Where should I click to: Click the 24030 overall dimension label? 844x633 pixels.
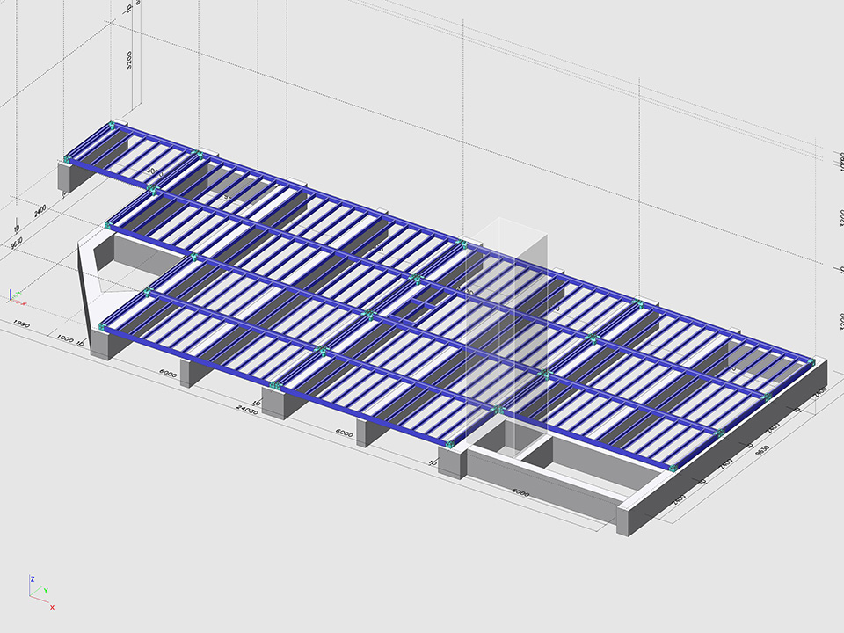tap(246, 408)
